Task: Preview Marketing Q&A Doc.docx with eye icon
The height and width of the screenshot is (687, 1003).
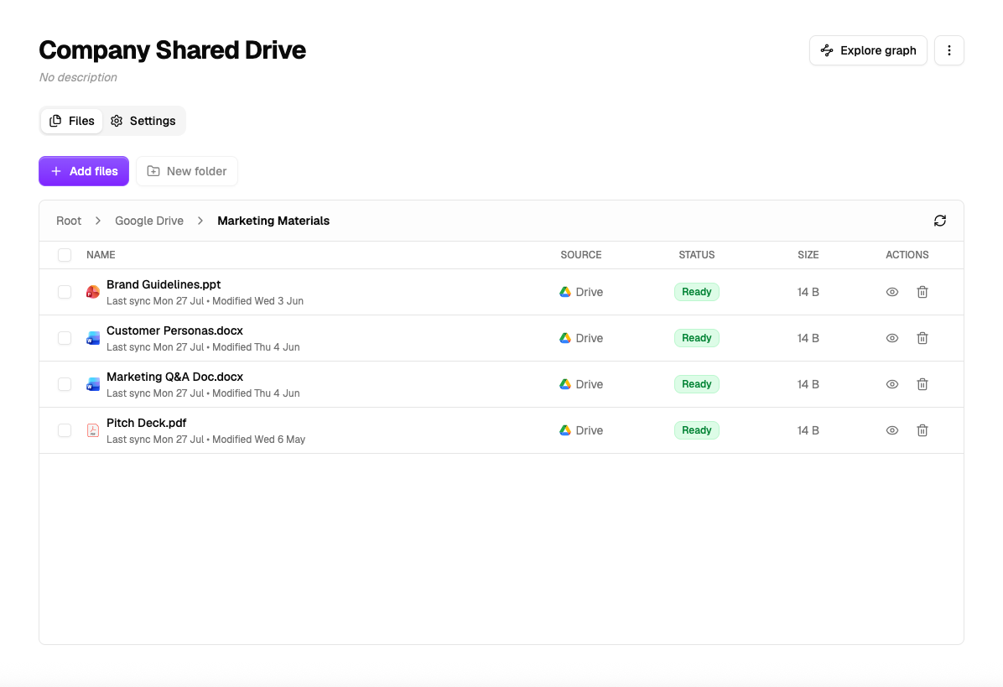Action: (x=892, y=384)
